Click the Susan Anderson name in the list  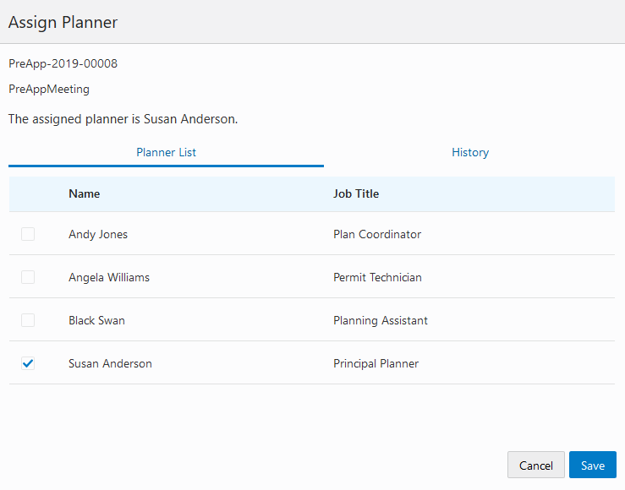click(x=110, y=363)
